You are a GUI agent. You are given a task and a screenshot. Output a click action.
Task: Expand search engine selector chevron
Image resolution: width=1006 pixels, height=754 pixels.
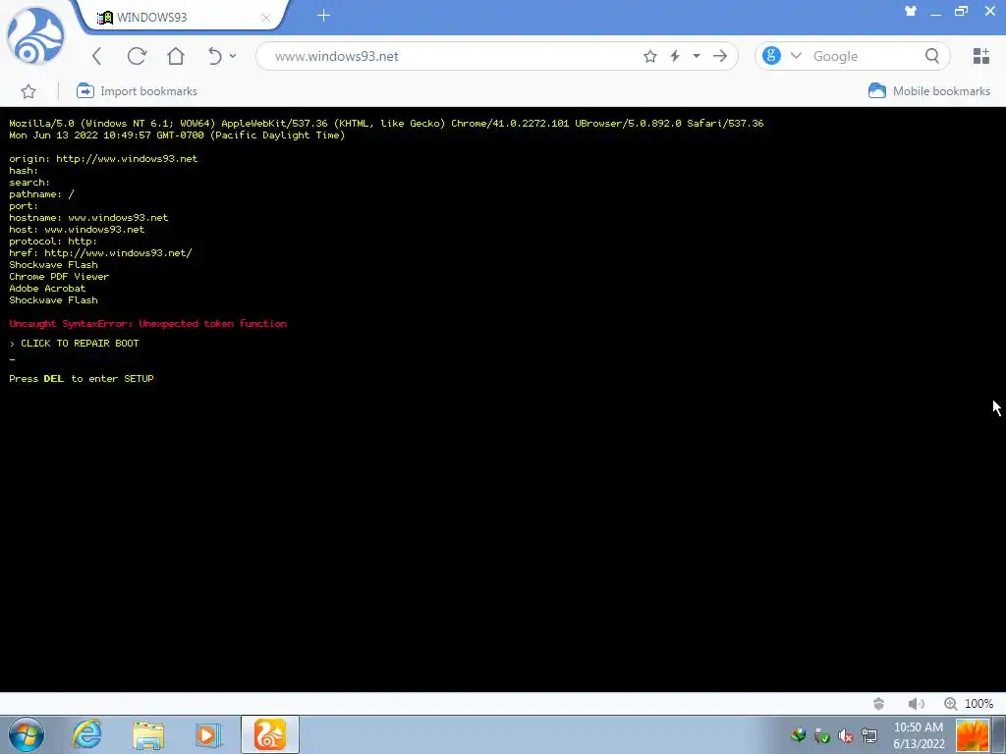[x=796, y=56]
